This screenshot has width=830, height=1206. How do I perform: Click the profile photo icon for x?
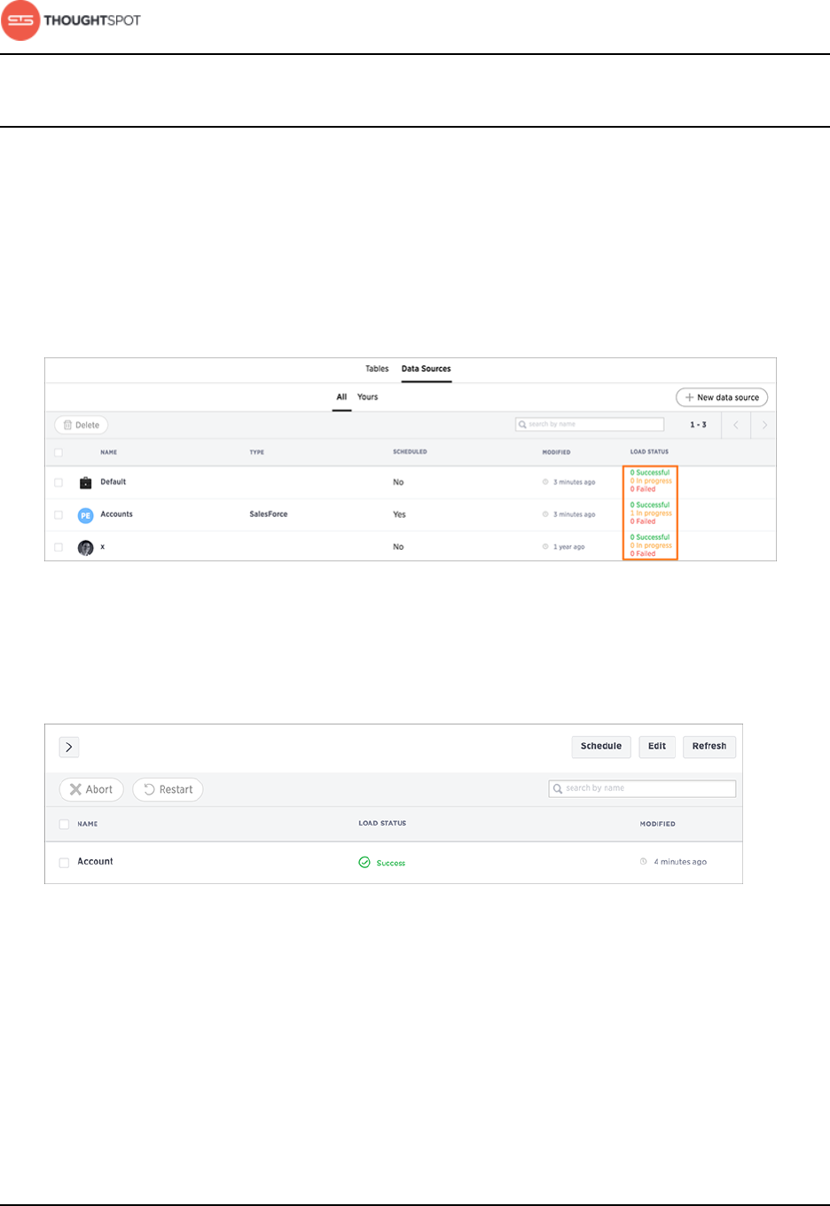[x=85, y=547]
